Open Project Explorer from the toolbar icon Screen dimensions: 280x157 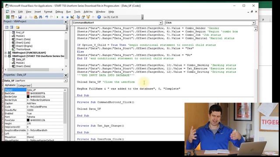(78, 17)
